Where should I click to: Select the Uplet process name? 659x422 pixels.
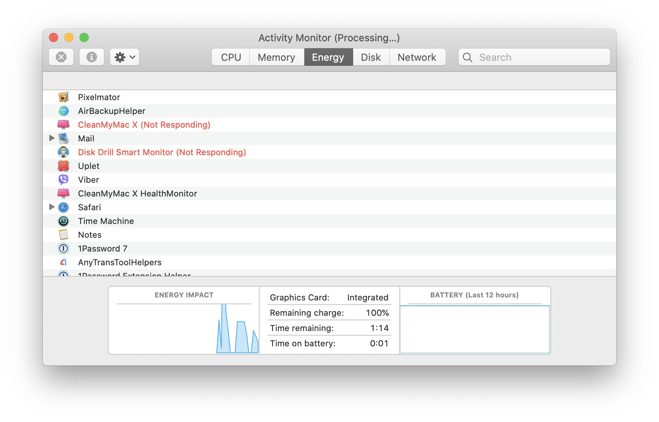coord(89,166)
